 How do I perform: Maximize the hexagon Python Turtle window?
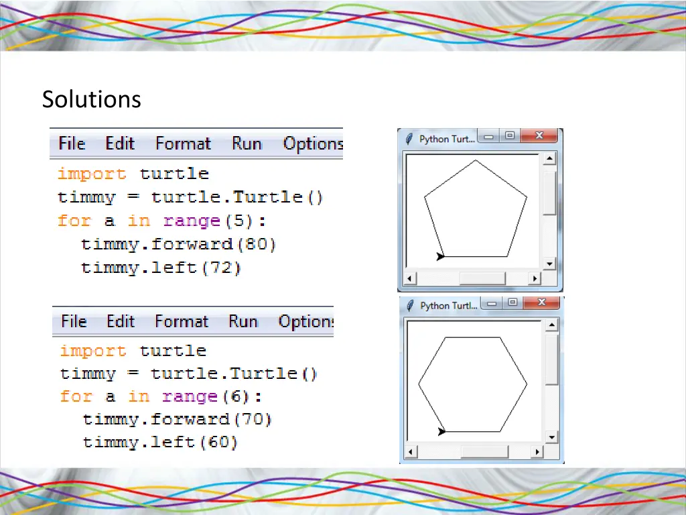(512, 302)
